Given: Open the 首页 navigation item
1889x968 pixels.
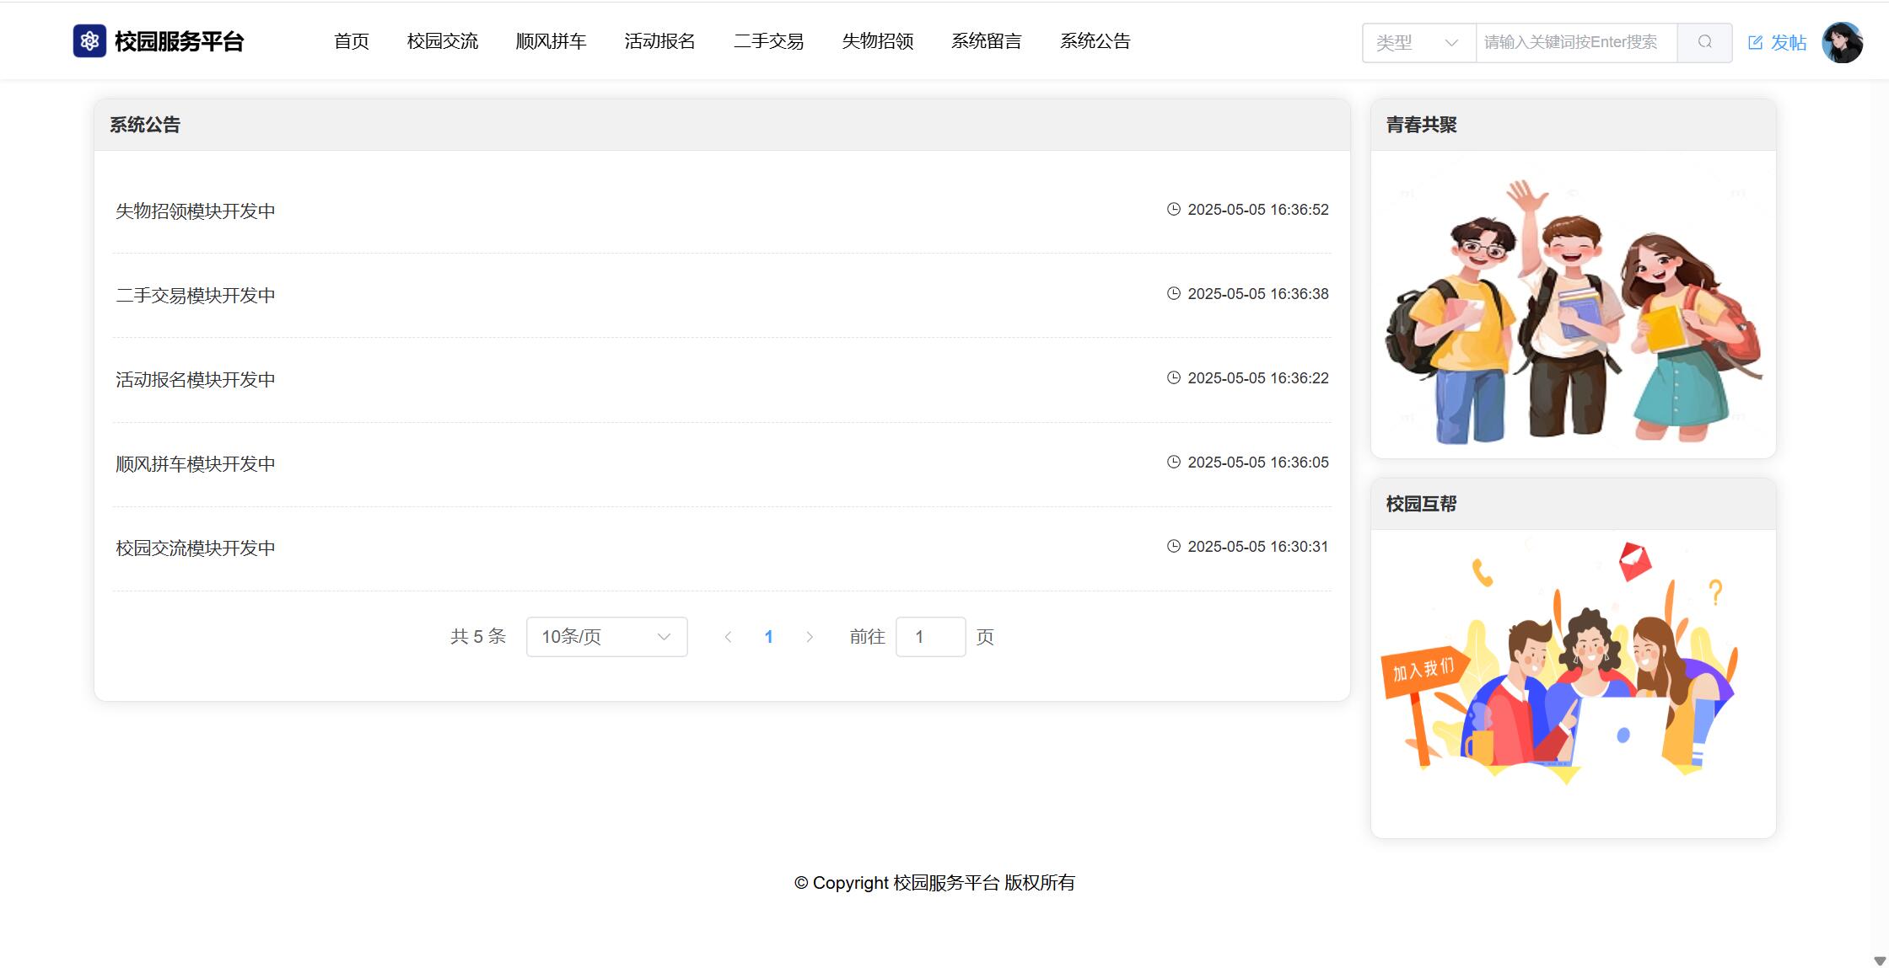Looking at the screenshot, I should pyautogui.click(x=352, y=41).
